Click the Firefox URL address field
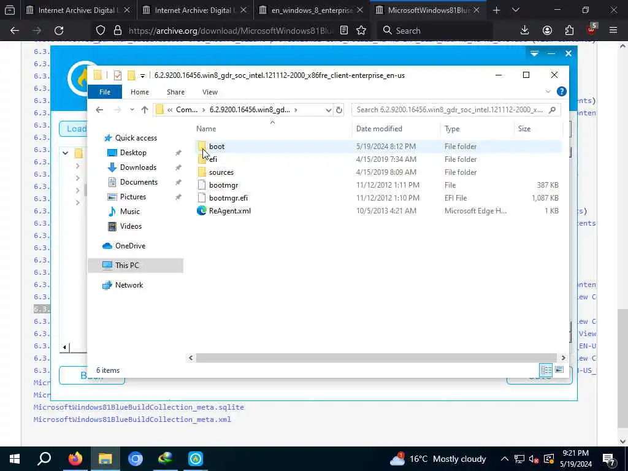The image size is (628, 471). pyautogui.click(x=231, y=31)
